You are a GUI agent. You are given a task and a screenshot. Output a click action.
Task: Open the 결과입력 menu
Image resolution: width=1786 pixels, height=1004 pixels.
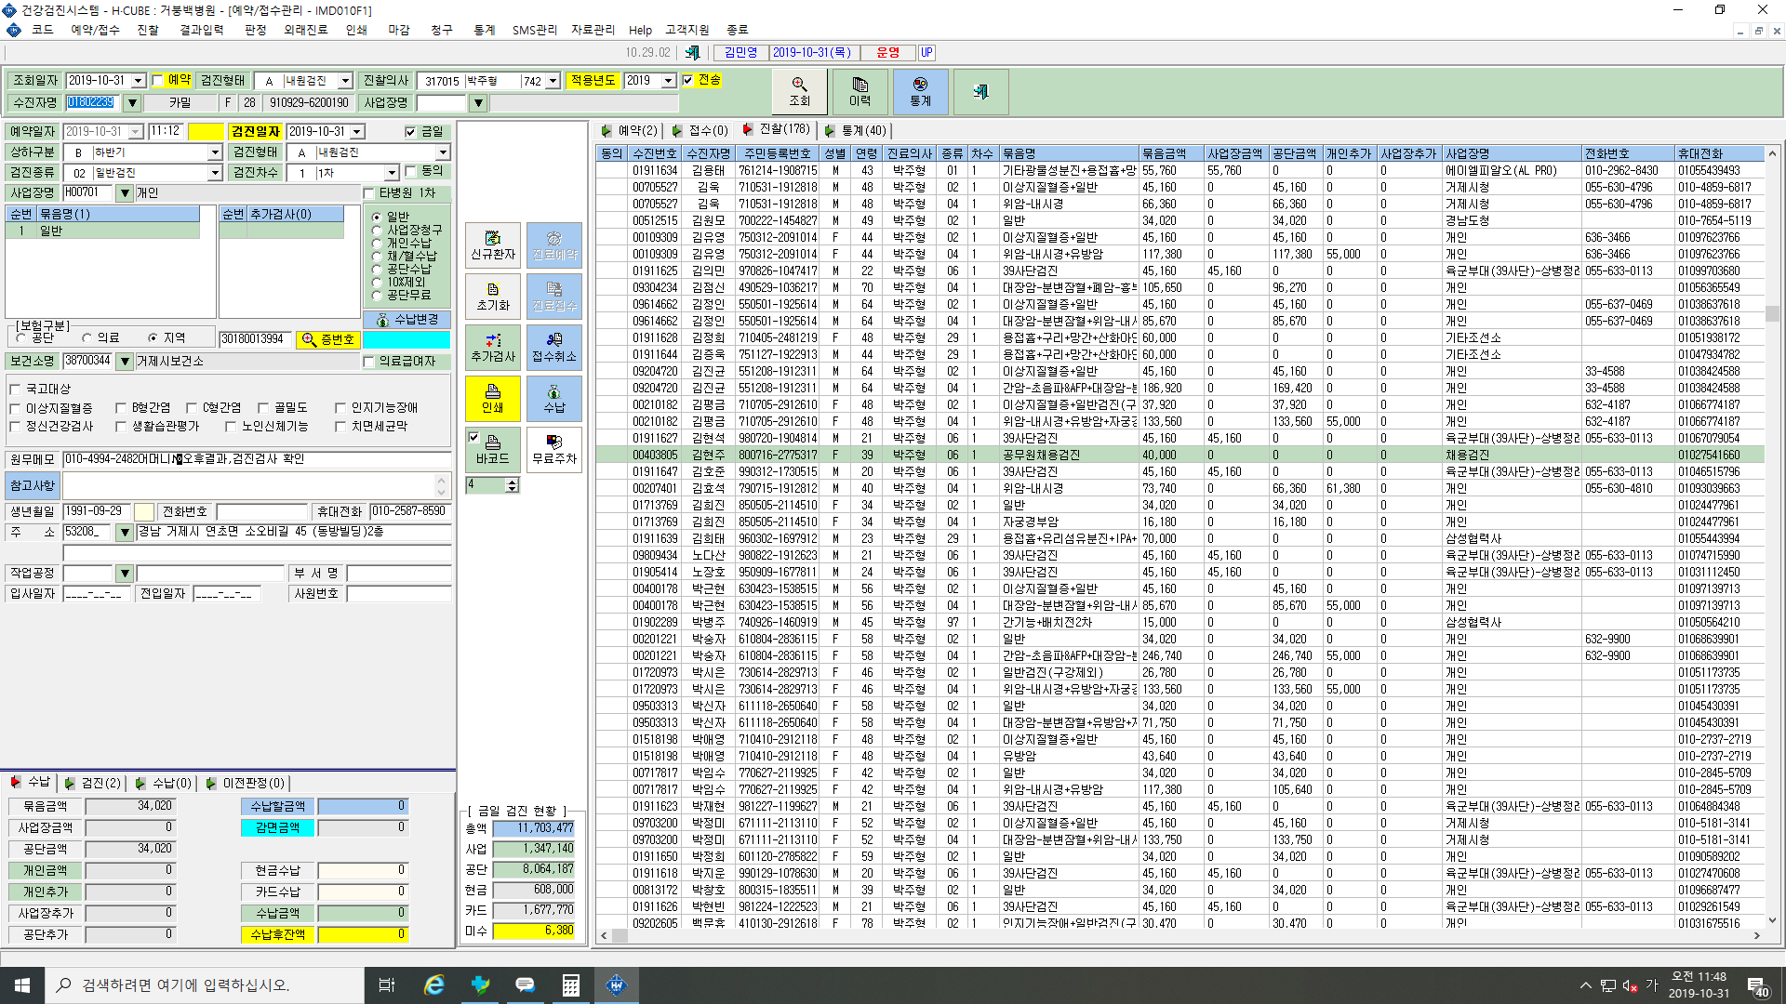(201, 30)
